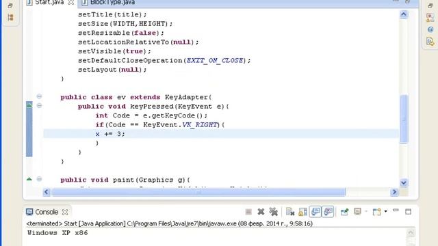Toggle Console scroll lock
This screenshot has height=246, width=438.
(x=302, y=212)
